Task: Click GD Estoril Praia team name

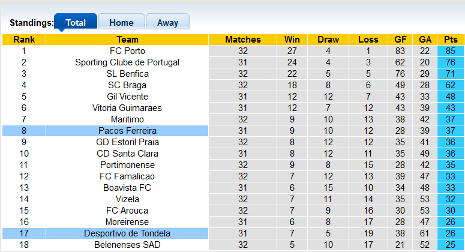Action: tap(127, 142)
